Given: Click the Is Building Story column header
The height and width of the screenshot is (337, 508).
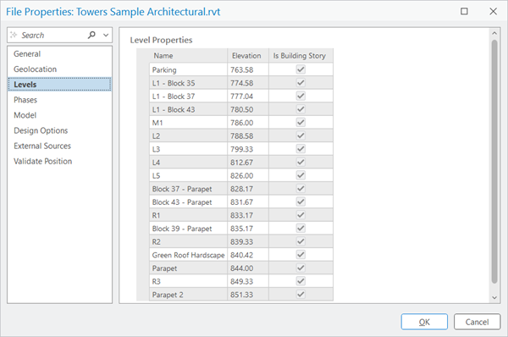Looking at the screenshot, I should click(301, 56).
